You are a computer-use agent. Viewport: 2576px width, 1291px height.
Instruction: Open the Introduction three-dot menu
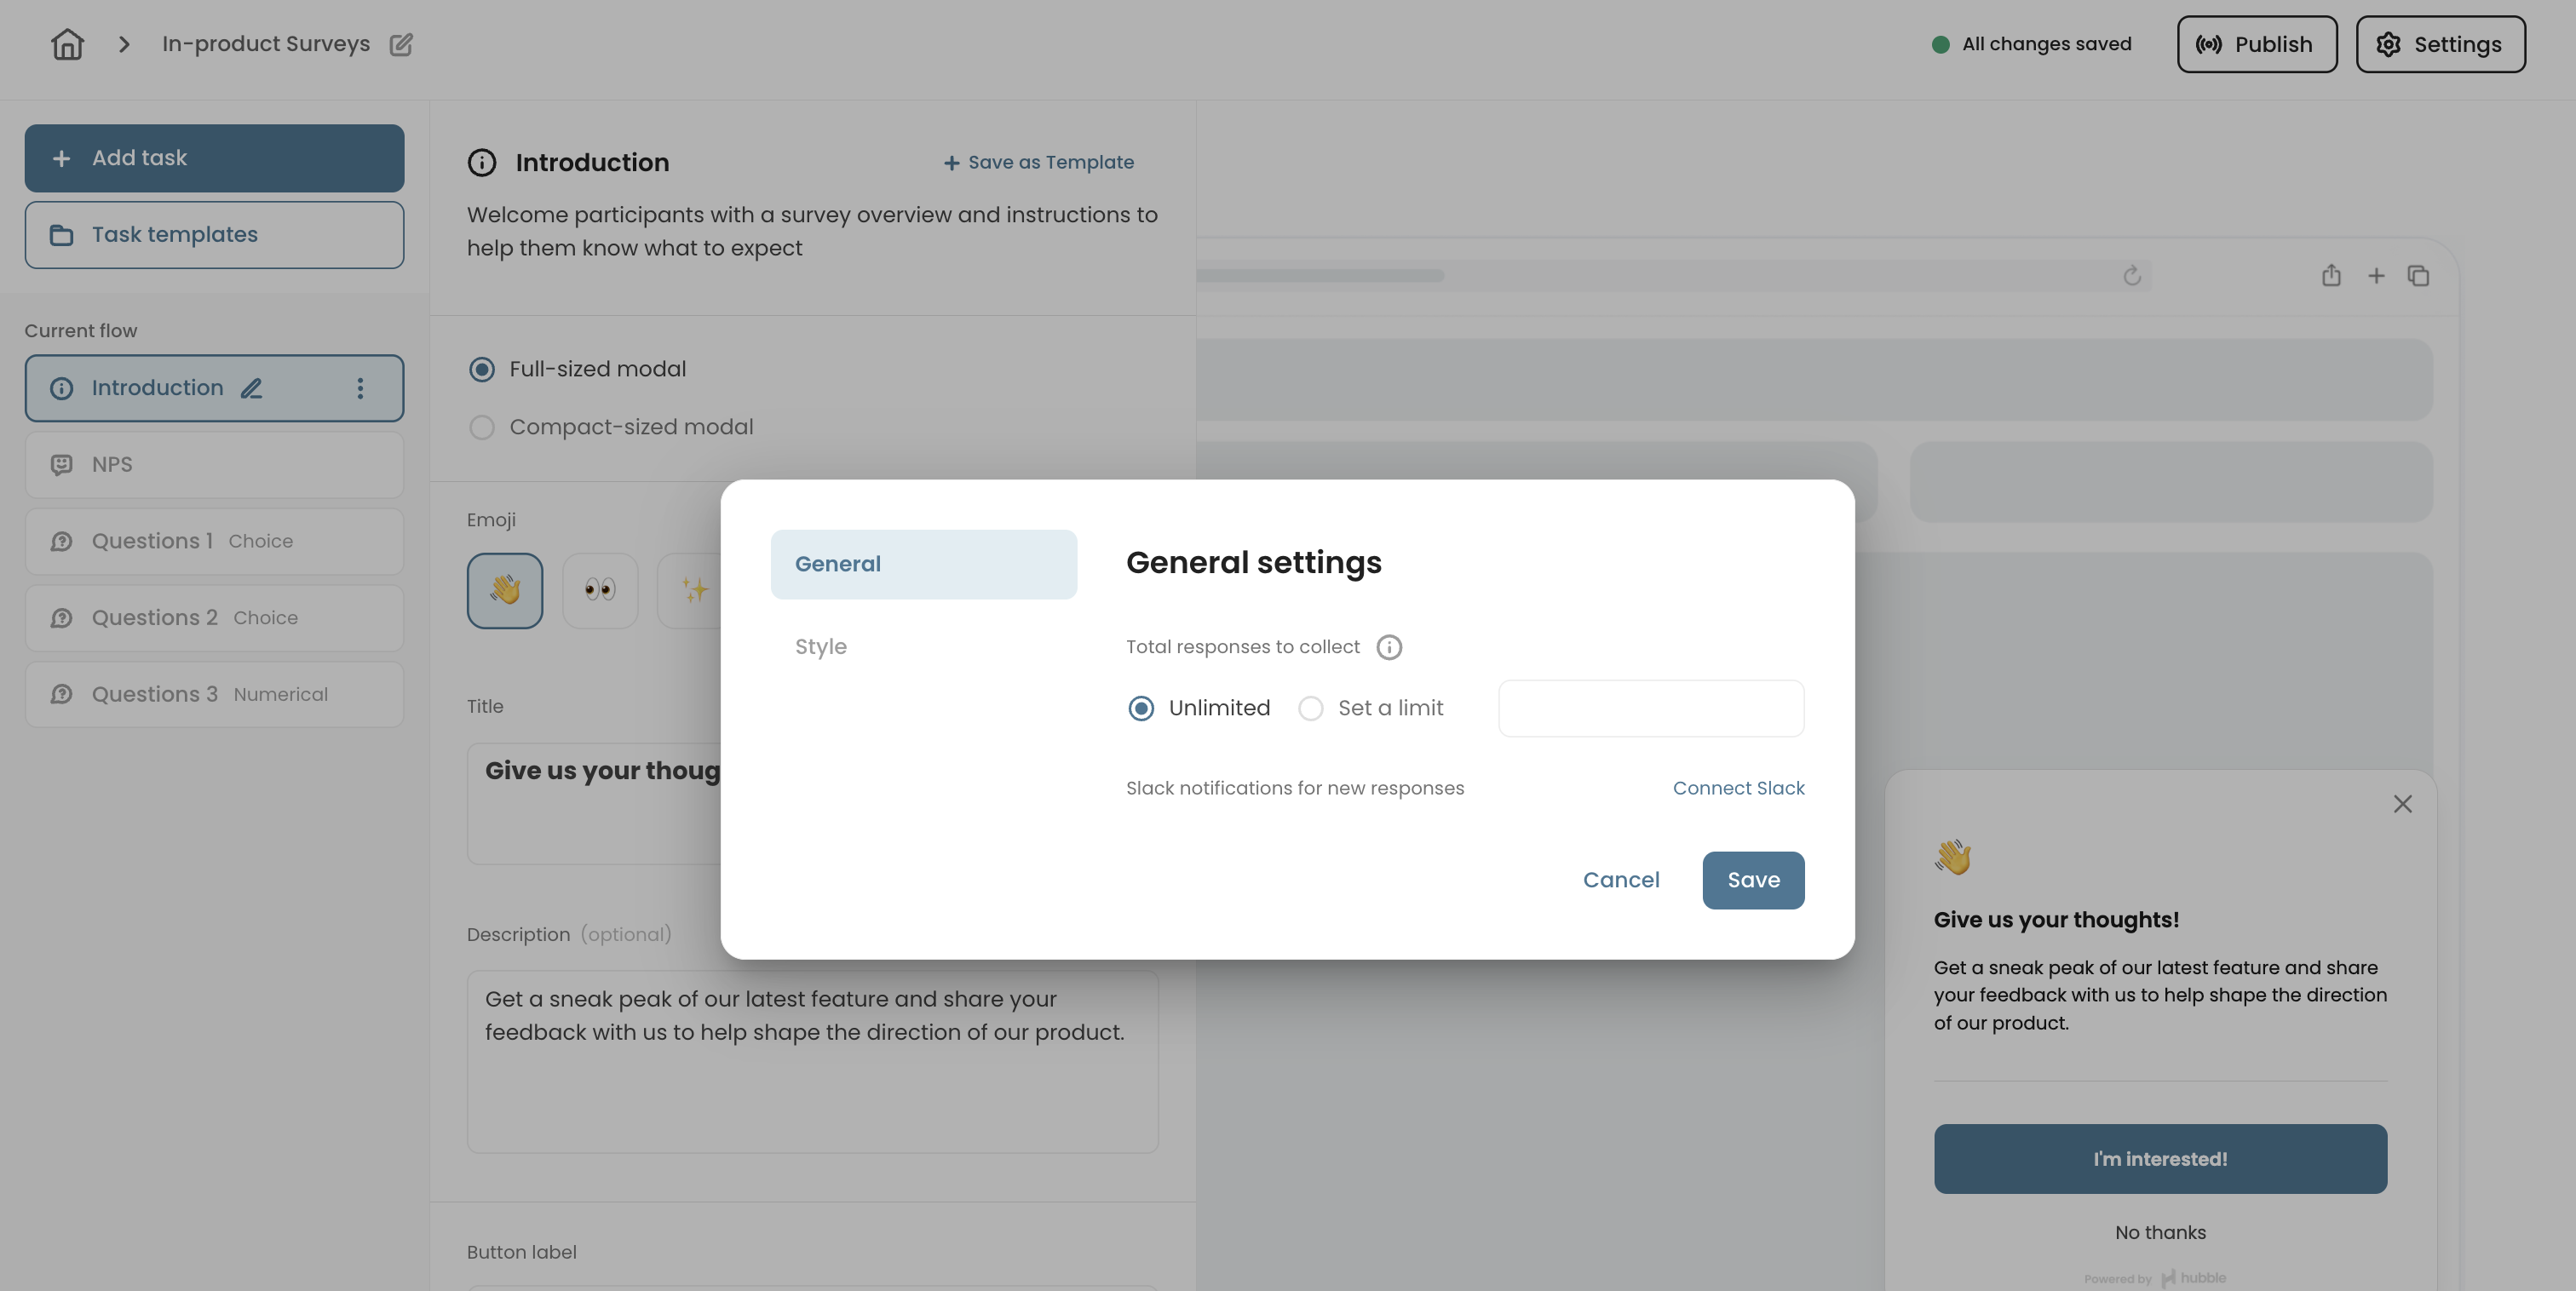click(x=360, y=388)
